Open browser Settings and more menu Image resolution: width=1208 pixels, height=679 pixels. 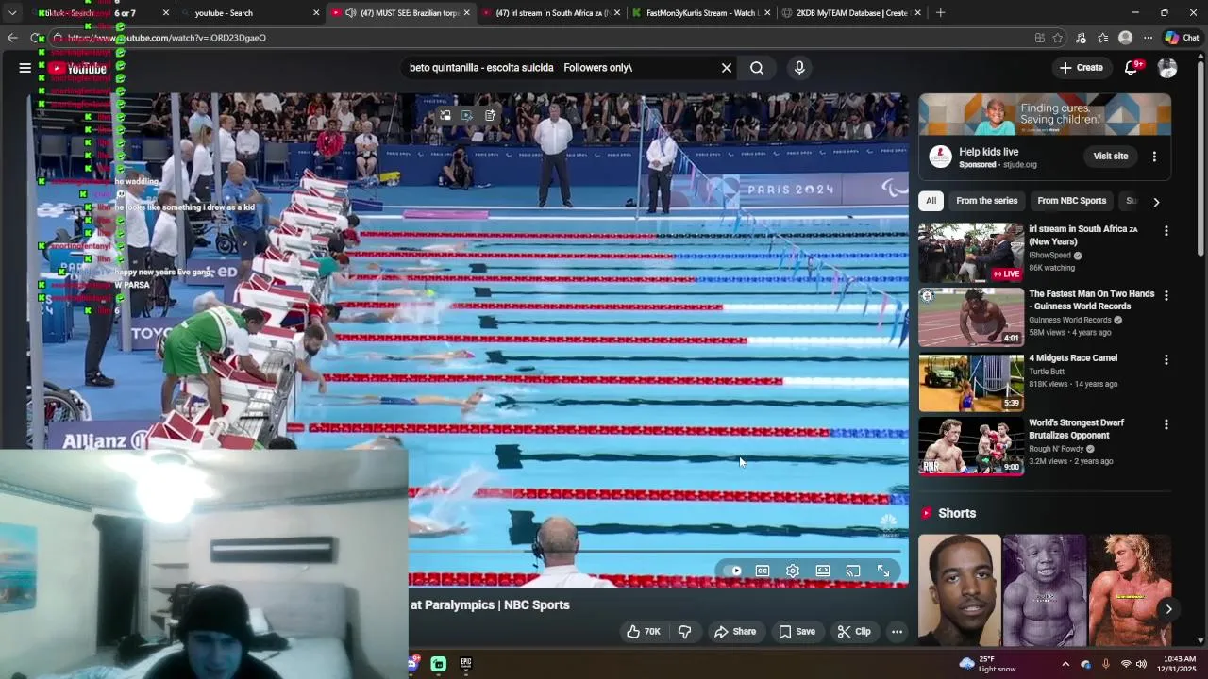[1148, 38]
